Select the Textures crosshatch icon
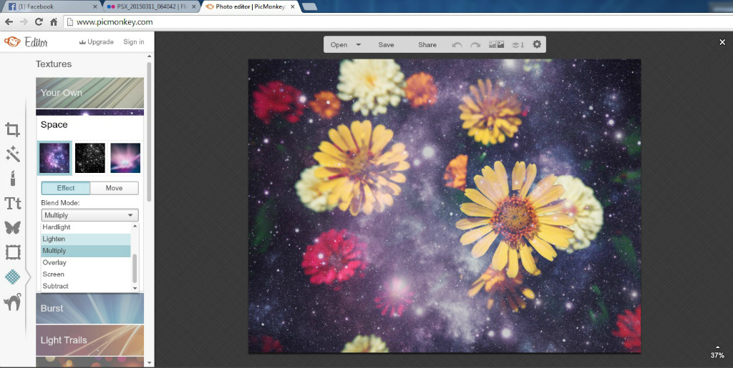The height and width of the screenshot is (368, 733). [13, 277]
